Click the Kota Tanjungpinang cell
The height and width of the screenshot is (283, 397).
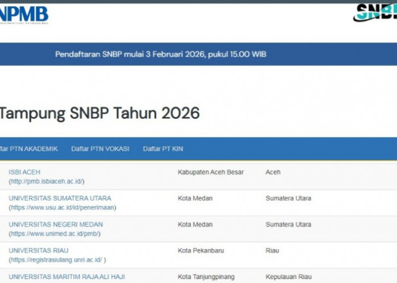click(x=206, y=277)
